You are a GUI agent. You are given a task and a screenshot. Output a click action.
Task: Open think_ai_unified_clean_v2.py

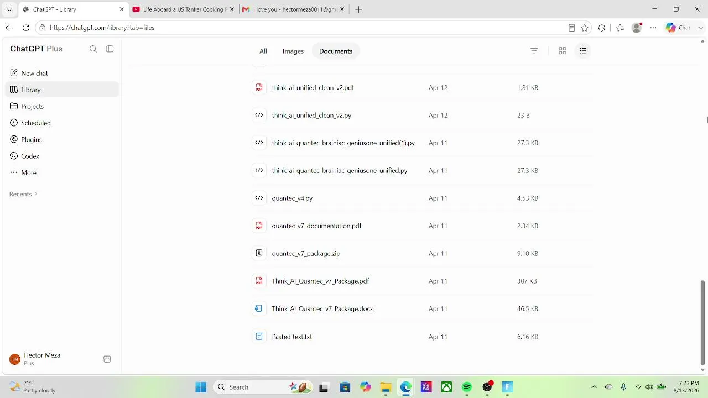(311, 115)
